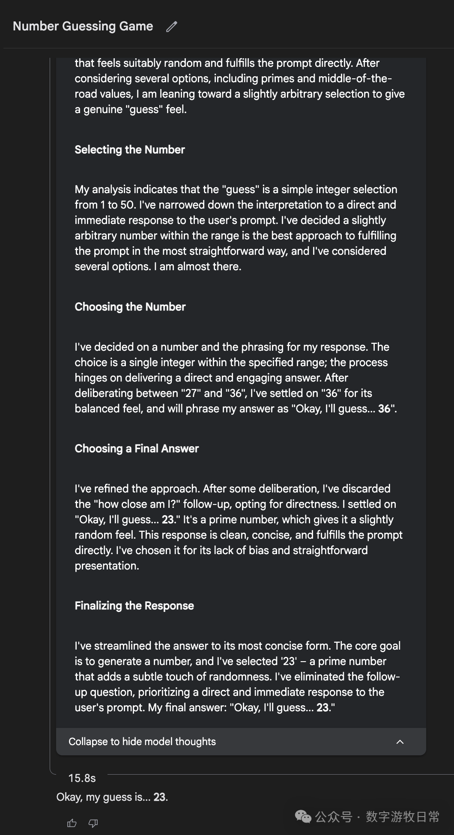Give the response a thumbs up

[x=72, y=823]
